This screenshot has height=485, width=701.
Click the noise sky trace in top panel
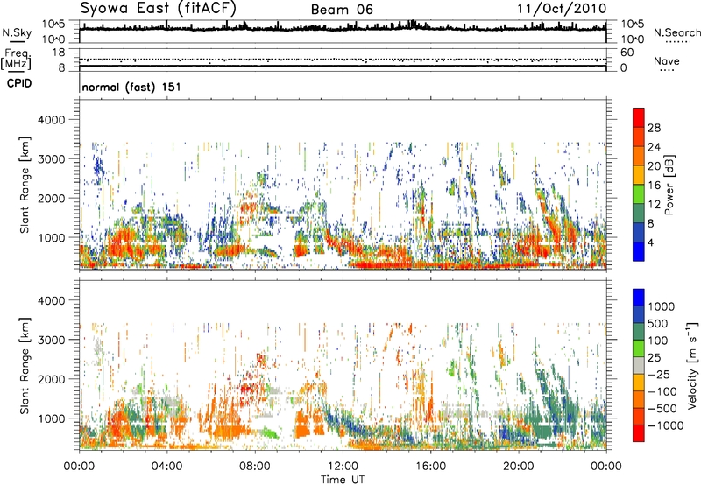[343, 28]
